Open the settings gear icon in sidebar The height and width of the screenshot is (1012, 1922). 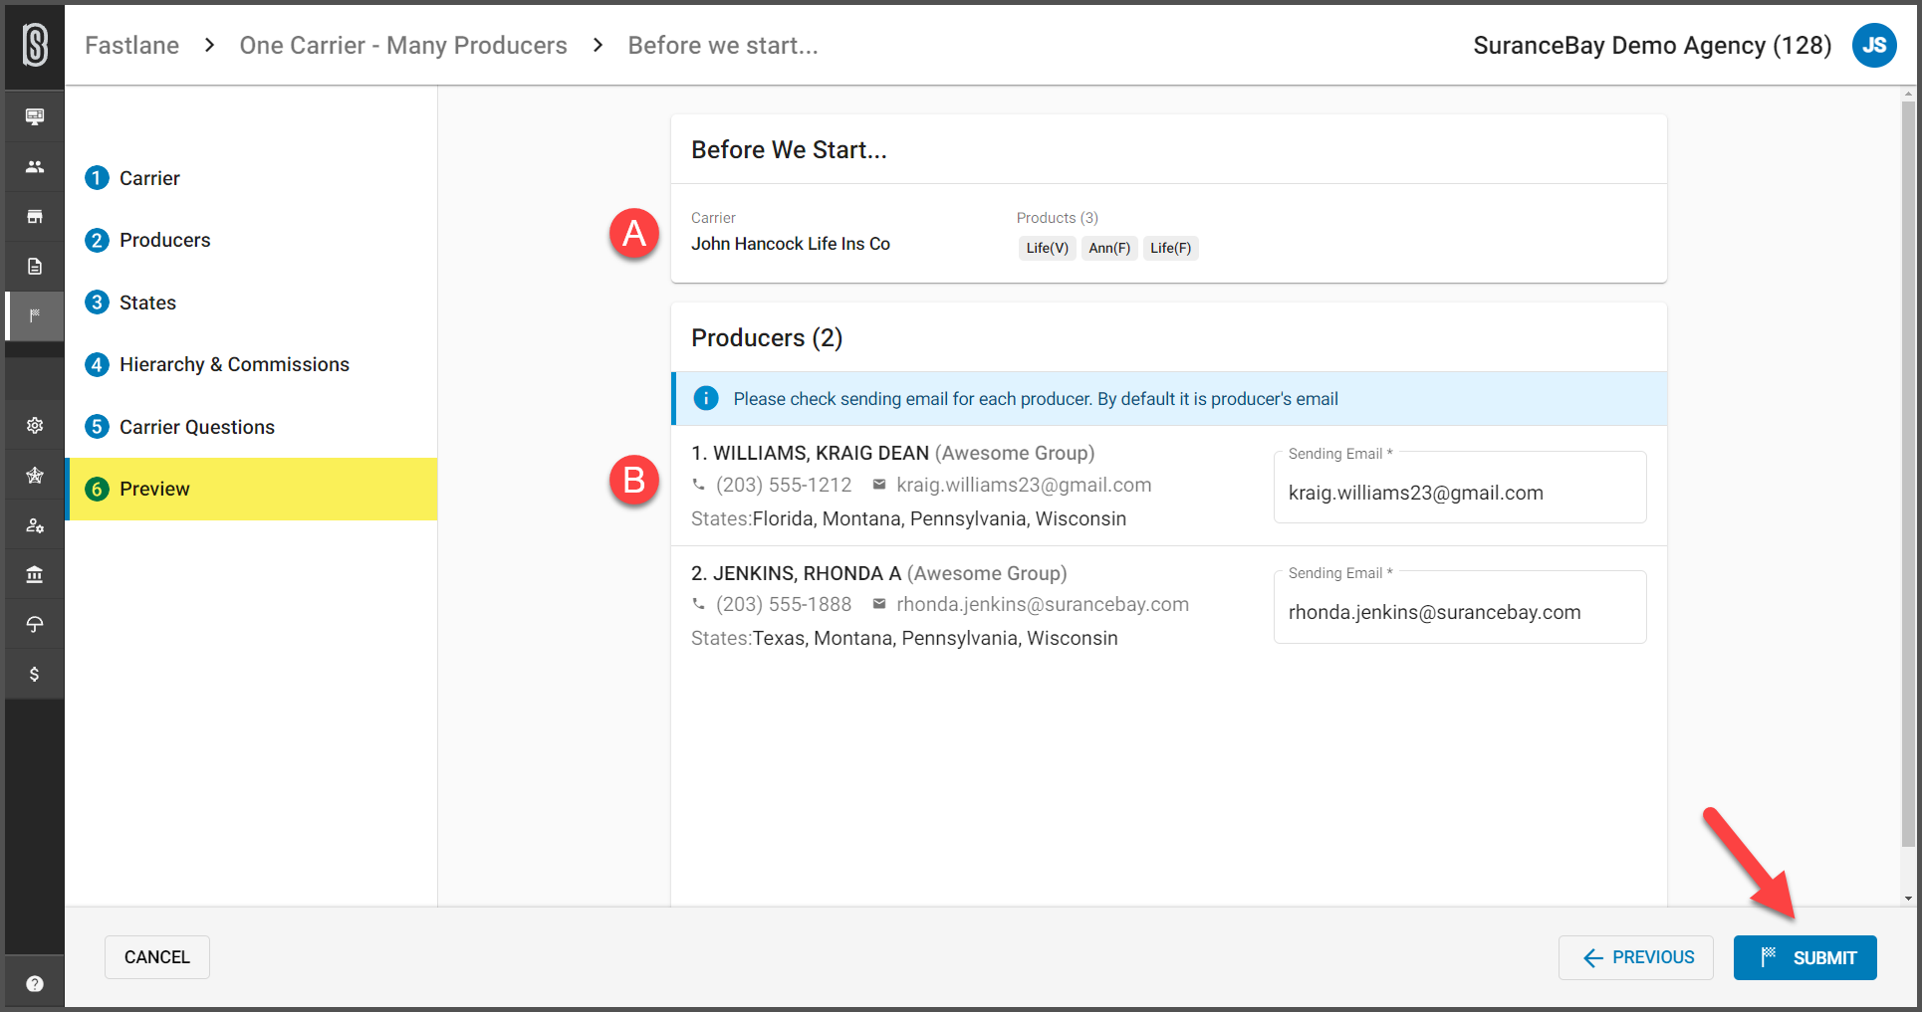pos(35,425)
